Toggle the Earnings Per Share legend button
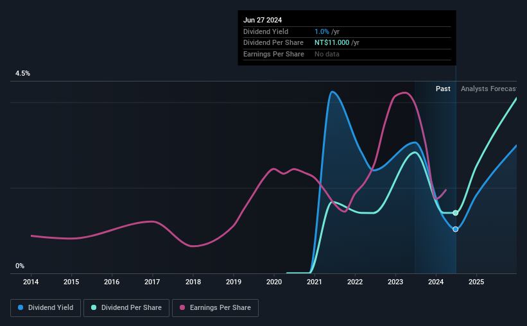The image size is (527, 326). click(x=215, y=308)
